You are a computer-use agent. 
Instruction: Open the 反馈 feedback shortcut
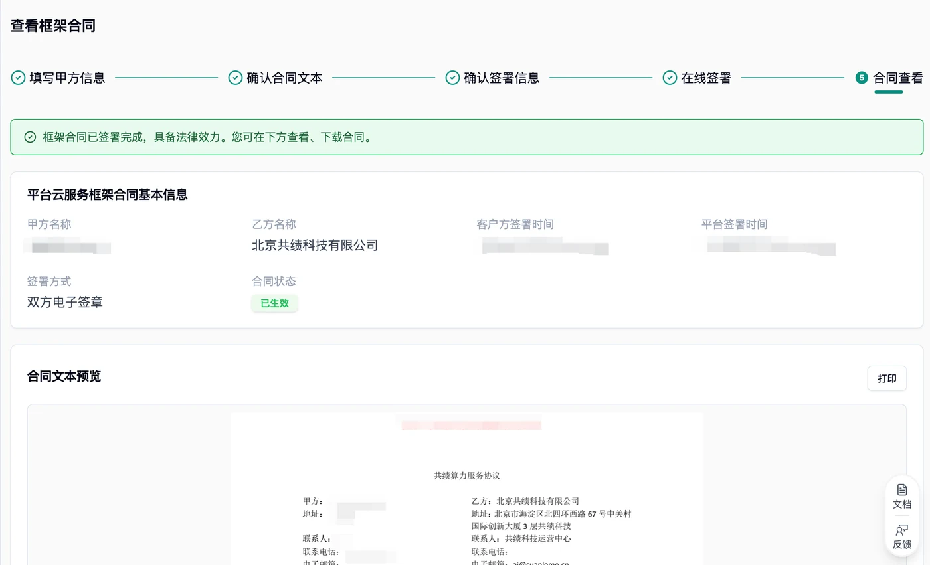pyautogui.click(x=901, y=537)
